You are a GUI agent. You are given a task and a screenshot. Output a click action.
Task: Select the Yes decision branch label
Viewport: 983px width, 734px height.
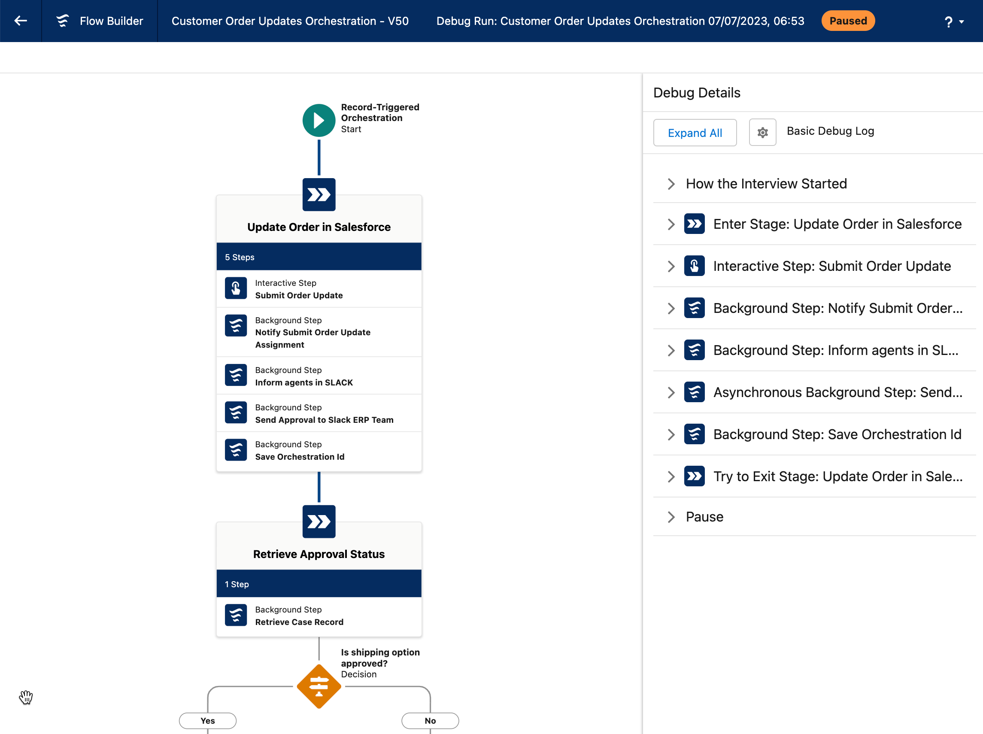[x=207, y=720]
